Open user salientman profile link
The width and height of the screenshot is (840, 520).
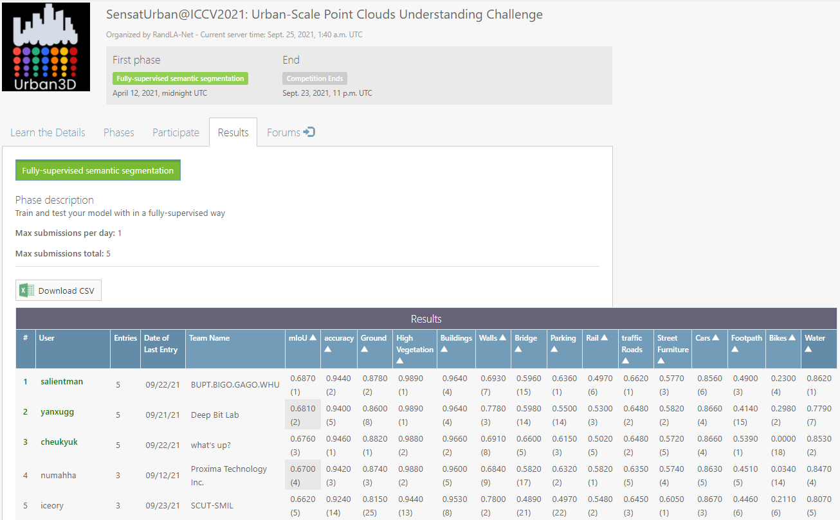(x=62, y=382)
